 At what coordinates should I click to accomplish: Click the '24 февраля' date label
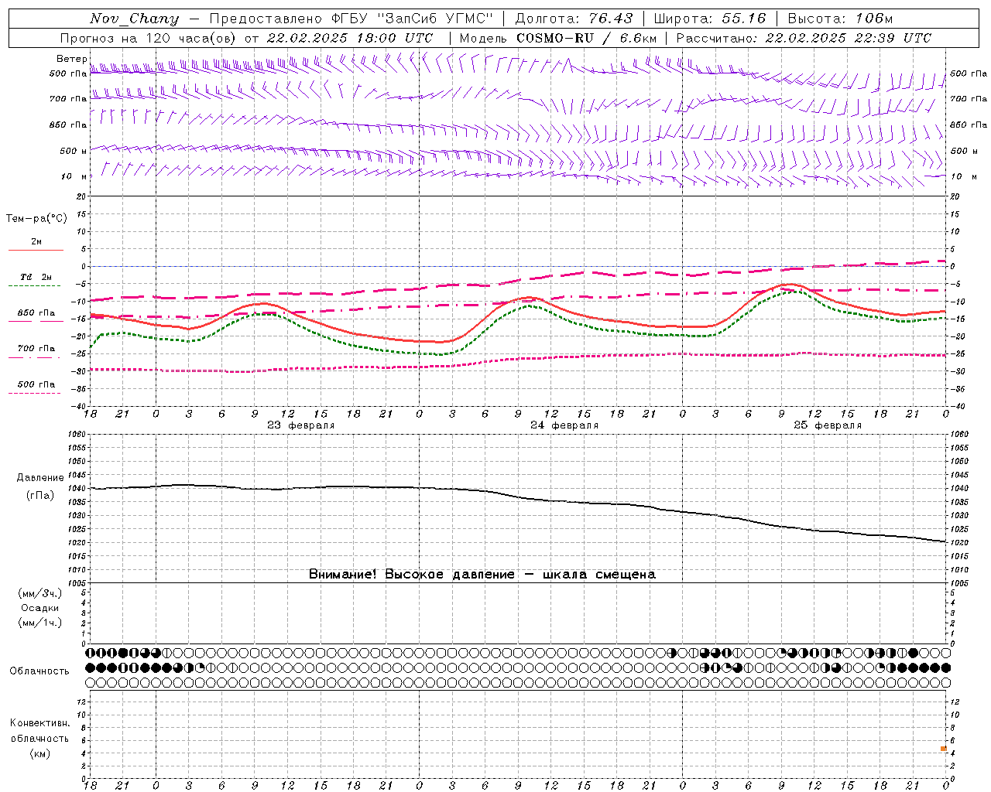click(x=564, y=425)
